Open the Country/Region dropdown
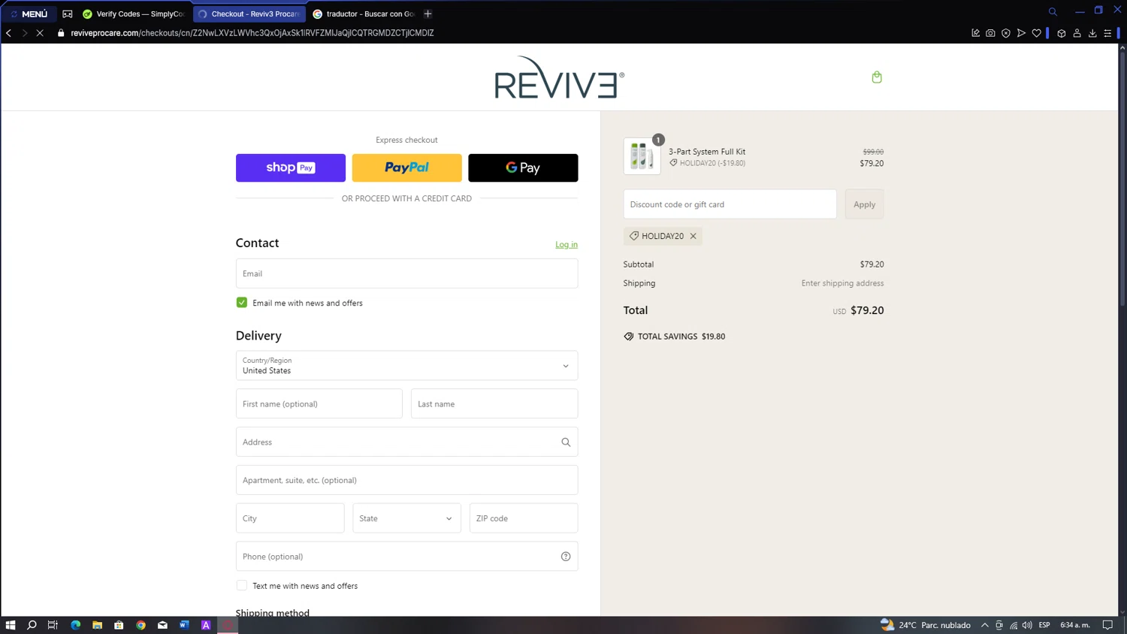This screenshot has width=1127, height=634. [x=406, y=366]
